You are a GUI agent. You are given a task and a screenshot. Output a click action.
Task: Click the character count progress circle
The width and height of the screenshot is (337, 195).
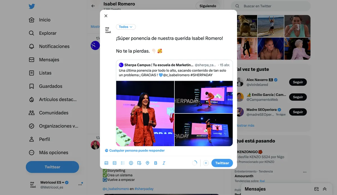[x=194, y=163]
